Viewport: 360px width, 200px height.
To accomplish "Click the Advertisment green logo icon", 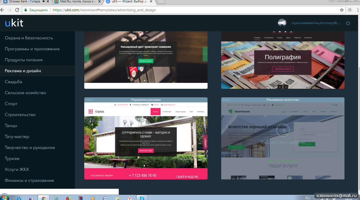I will coord(230,111).
